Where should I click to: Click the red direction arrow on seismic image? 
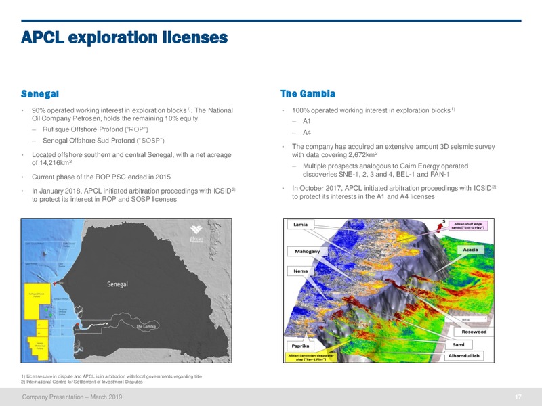[439, 227]
